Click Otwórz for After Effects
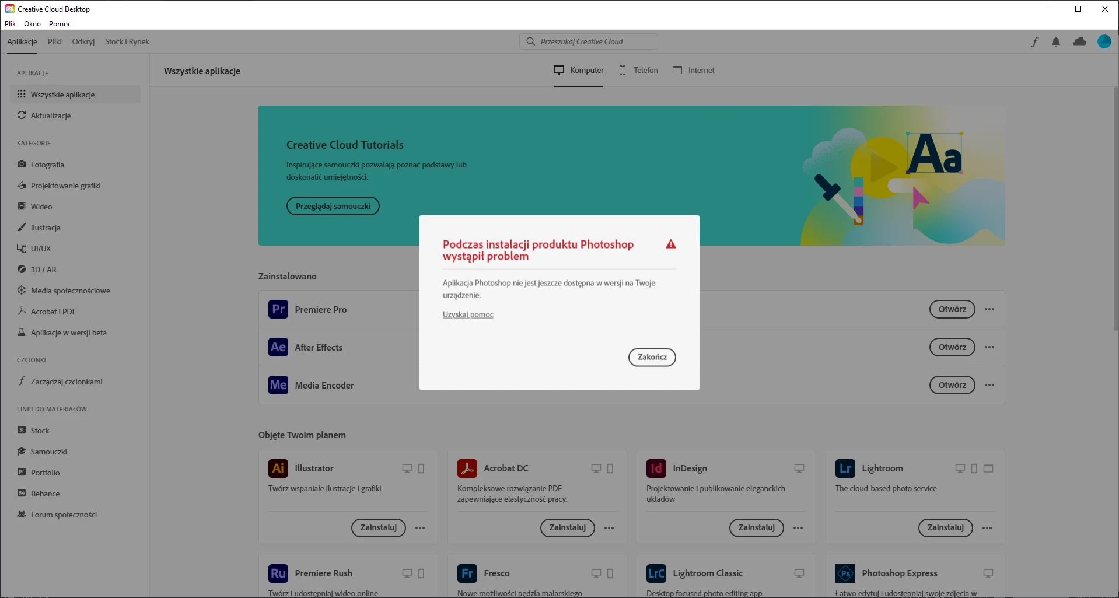The width and height of the screenshot is (1119, 598). click(x=952, y=347)
